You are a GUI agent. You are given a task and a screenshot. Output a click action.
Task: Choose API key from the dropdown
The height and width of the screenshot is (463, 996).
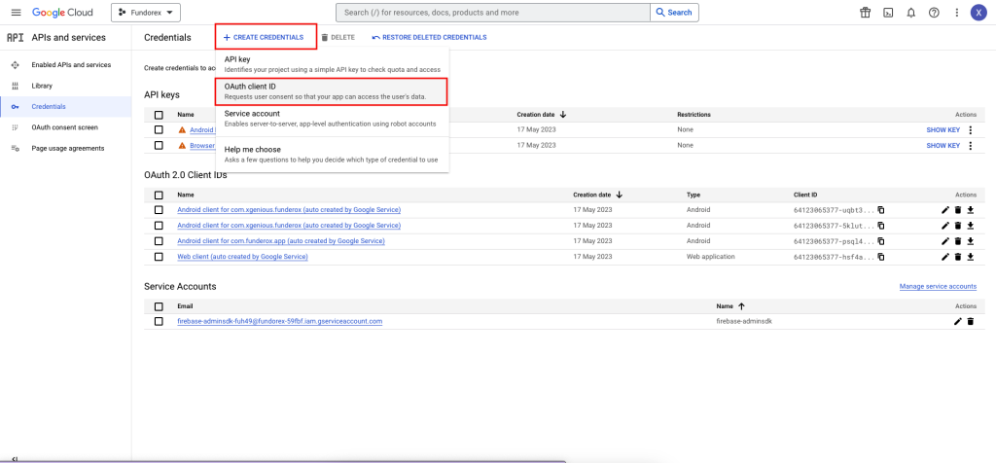point(333,63)
